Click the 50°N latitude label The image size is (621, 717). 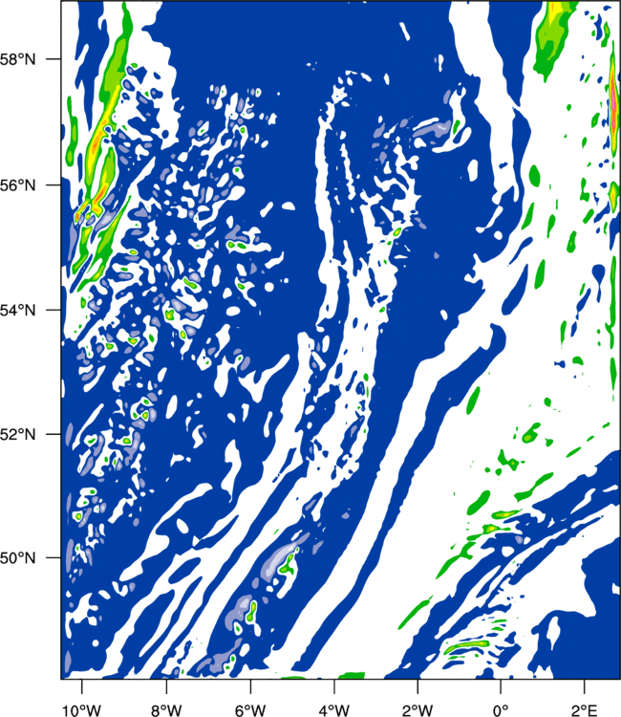[x=18, y=558]
